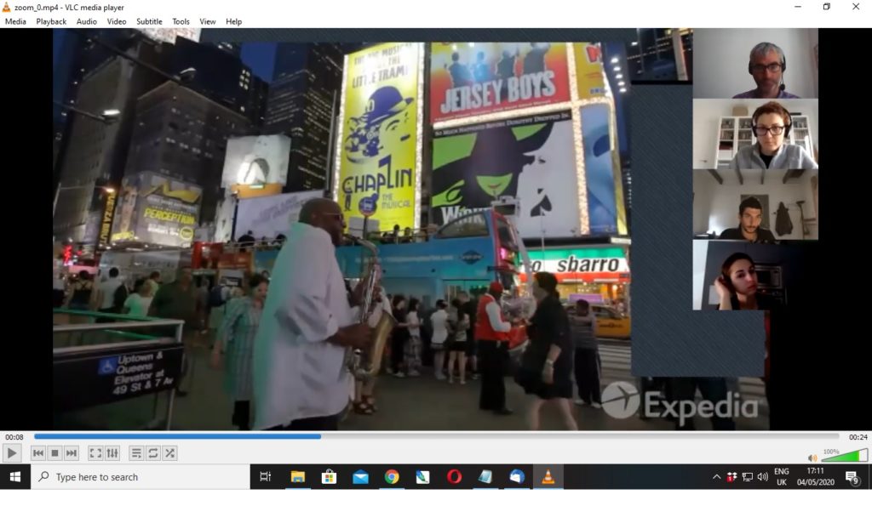Click the network icon in system tray
Screen dimensions: 872x506
[x=748, y=477]
